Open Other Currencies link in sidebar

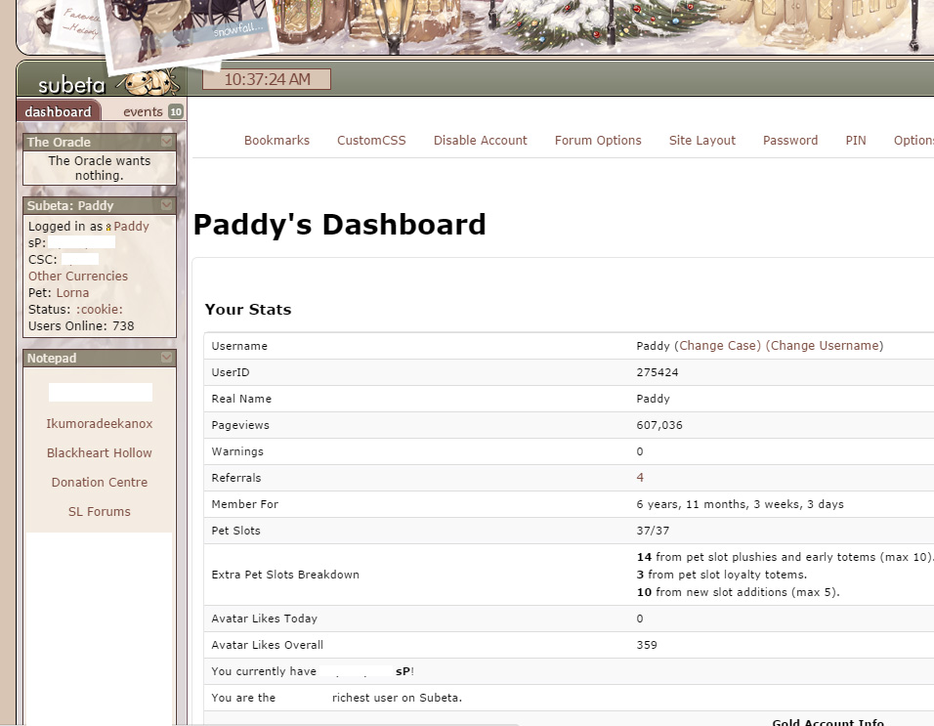click(x=78, y=277)
